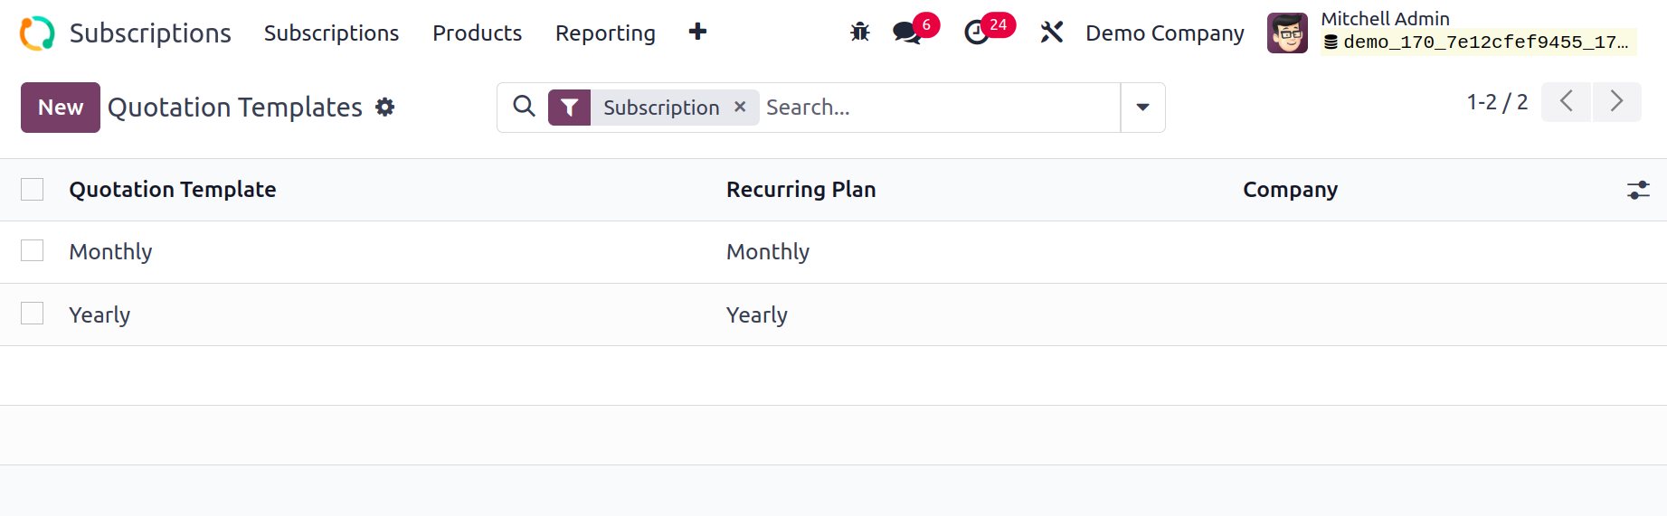Click the Search input field
This screenshot has height=516, width=1667.
click(938, 108)
